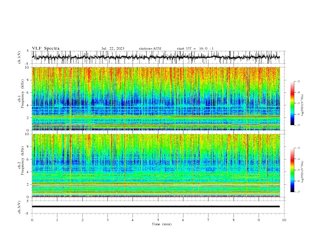Image resolution: width=320 pixels, height=247 pixels.
Task: Click the 'start UT = 16:0 :1' label
Action: [195, 48]
